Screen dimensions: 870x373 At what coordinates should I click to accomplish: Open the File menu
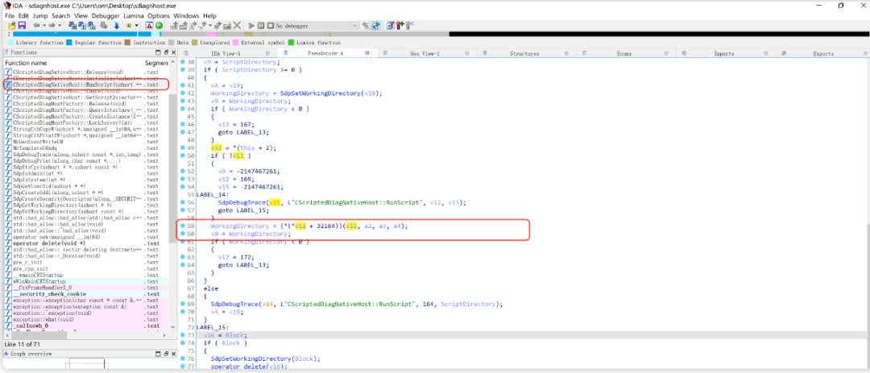(x=10, y=16)
